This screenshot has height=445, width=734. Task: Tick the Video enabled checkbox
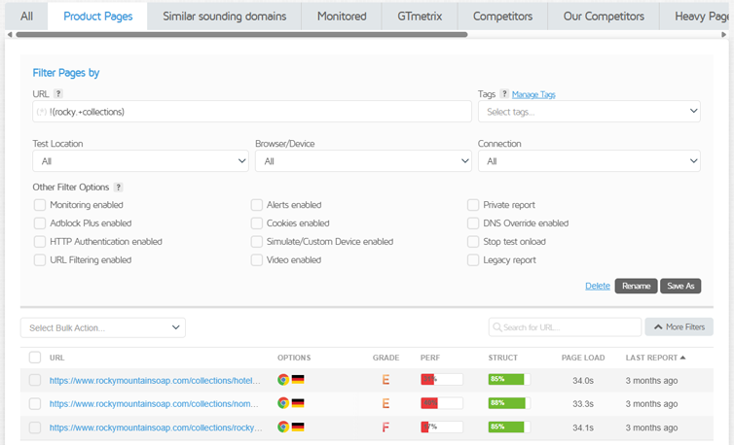257,260
